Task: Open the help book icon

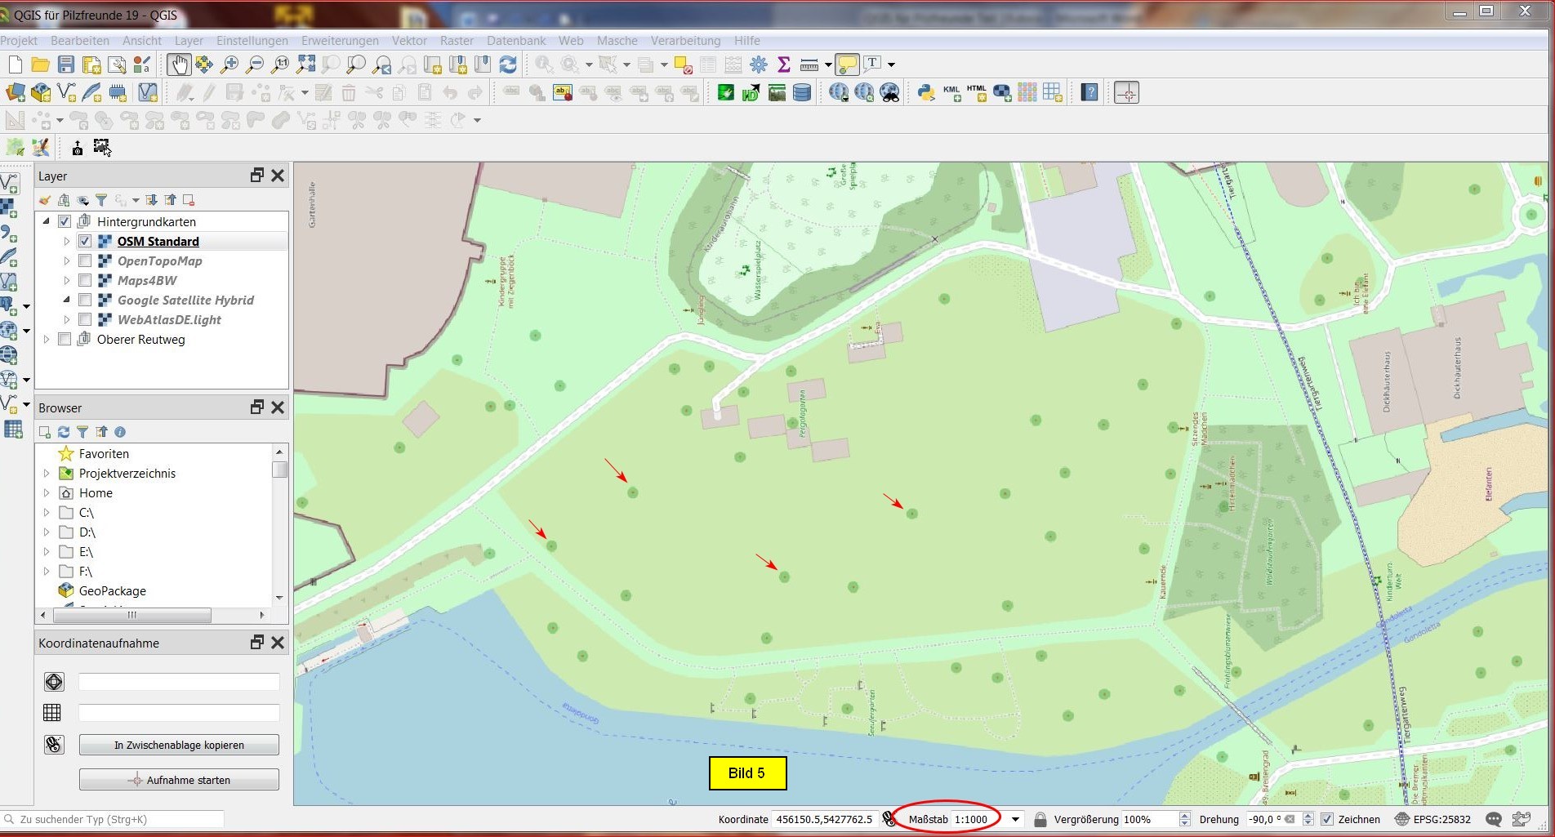Action: click(1089, 93)
